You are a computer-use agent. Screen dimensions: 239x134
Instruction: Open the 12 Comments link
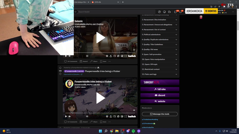tap(71, 122)
